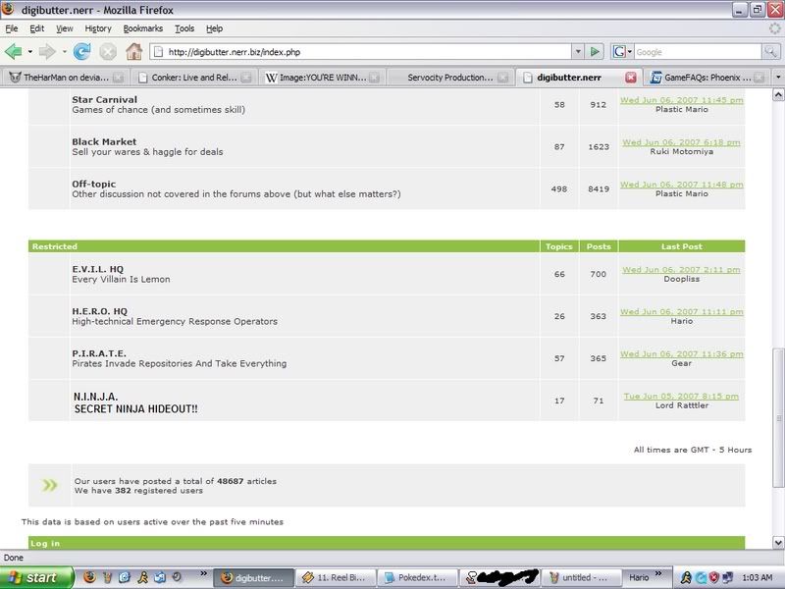The width and height of the screenshot is (785, 589).
Task: Open the Off-topic forum link
Action: coord(94,184)
